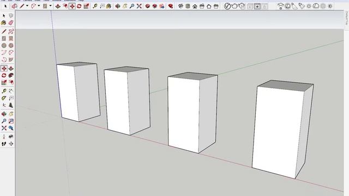Choose the Circle tool in left toolbar
The width and height of the screenshot is (349, 196).
click(x=4, y=46)
